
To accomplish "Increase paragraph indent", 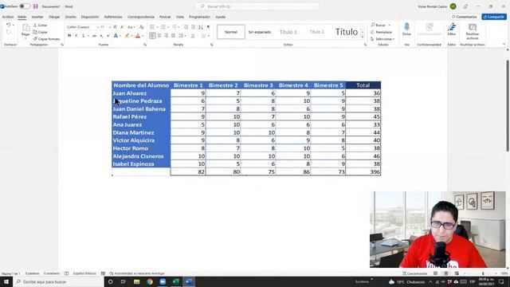I will [x=193, y=27].
